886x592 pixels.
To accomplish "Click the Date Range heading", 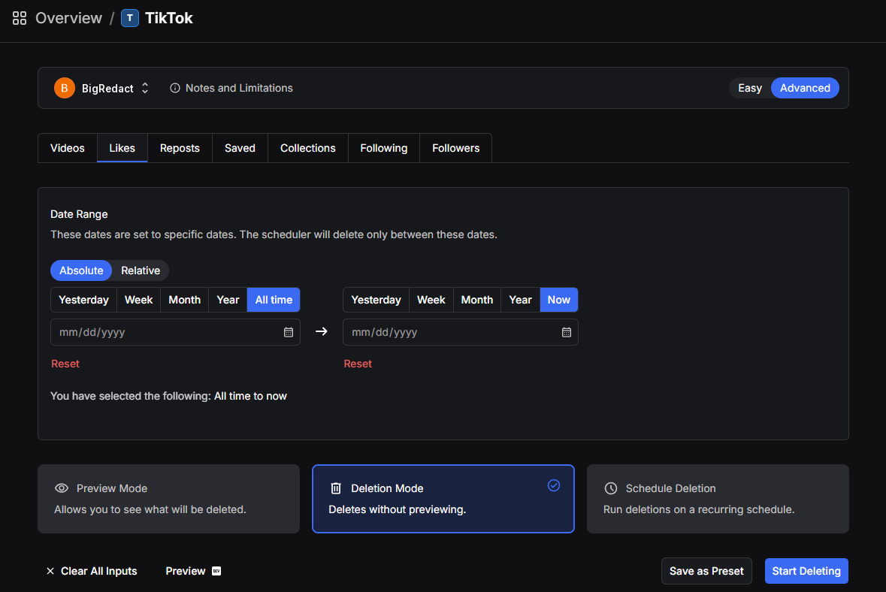I will [x=79, y=214].
